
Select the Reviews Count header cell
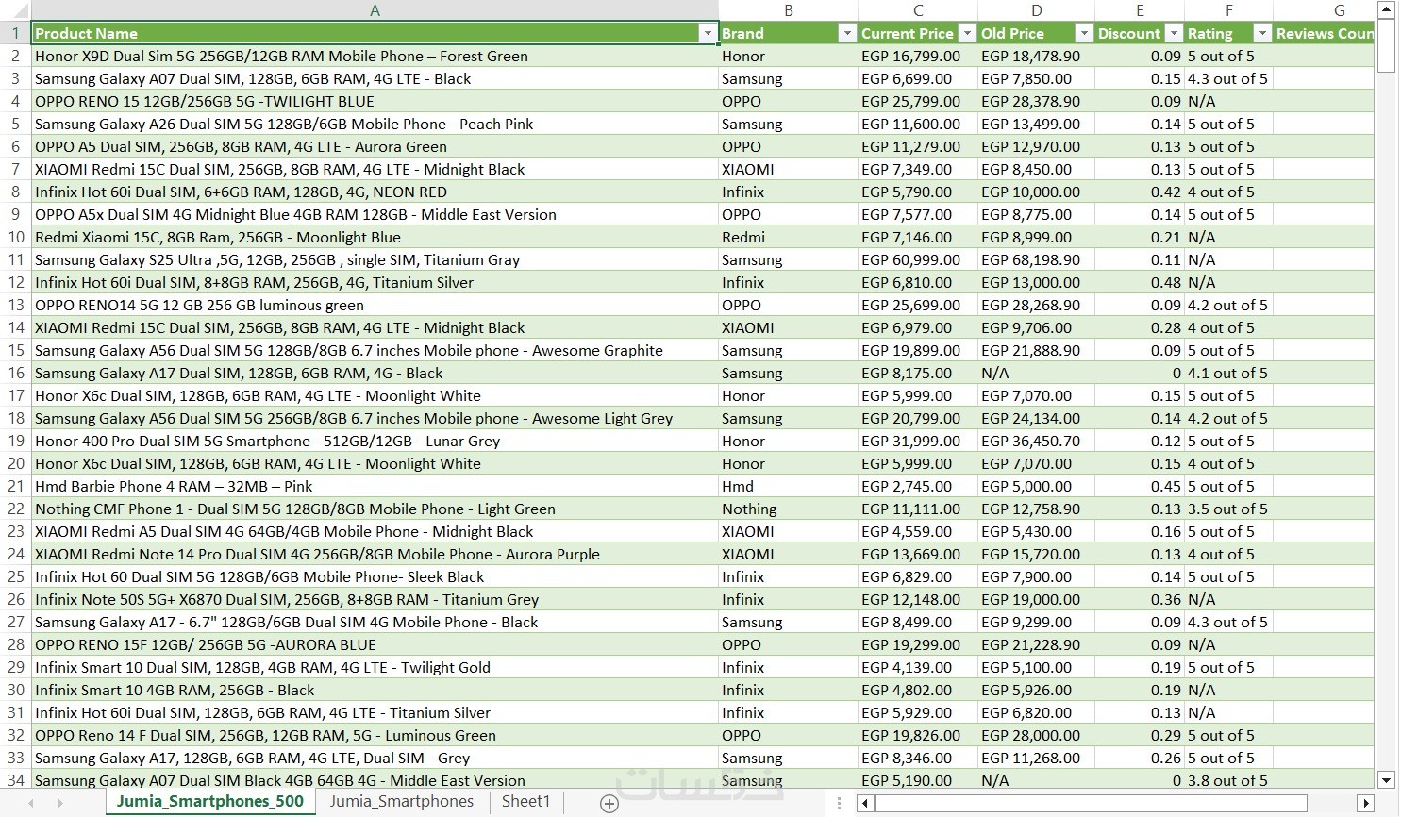(x=1324, y=33)
